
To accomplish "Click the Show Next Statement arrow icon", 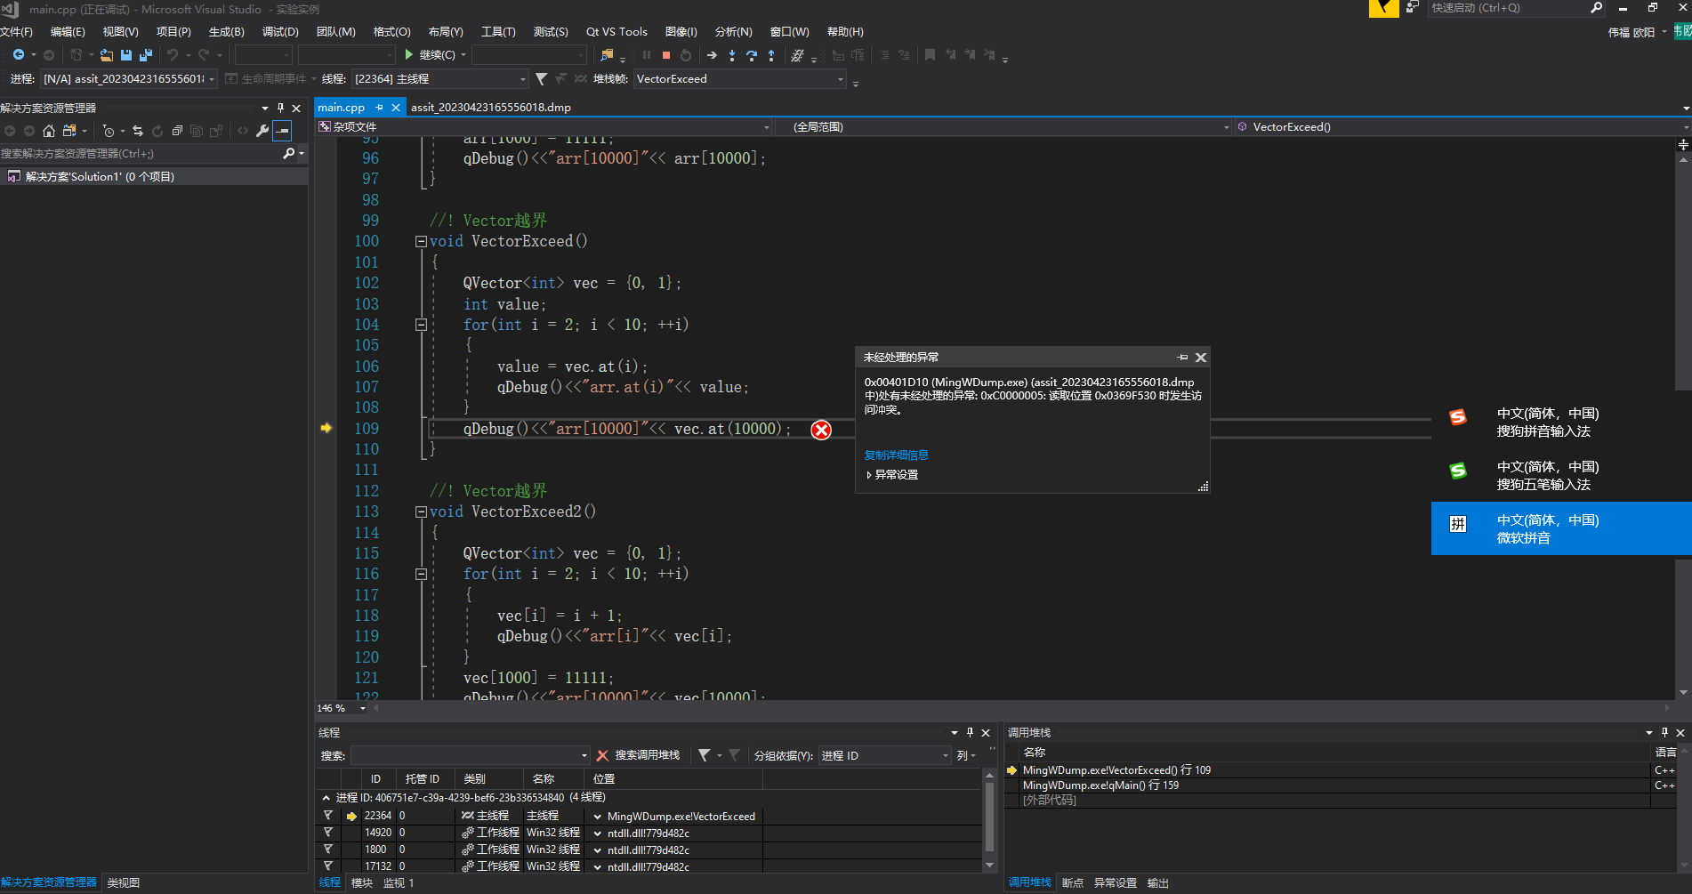I will click(712, 55).
